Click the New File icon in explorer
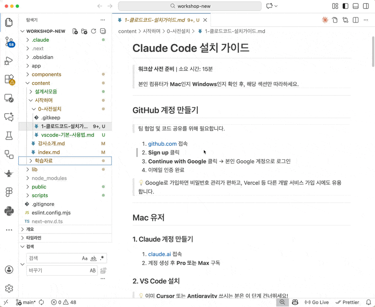 pyautogui.click(x=75, y=31)
